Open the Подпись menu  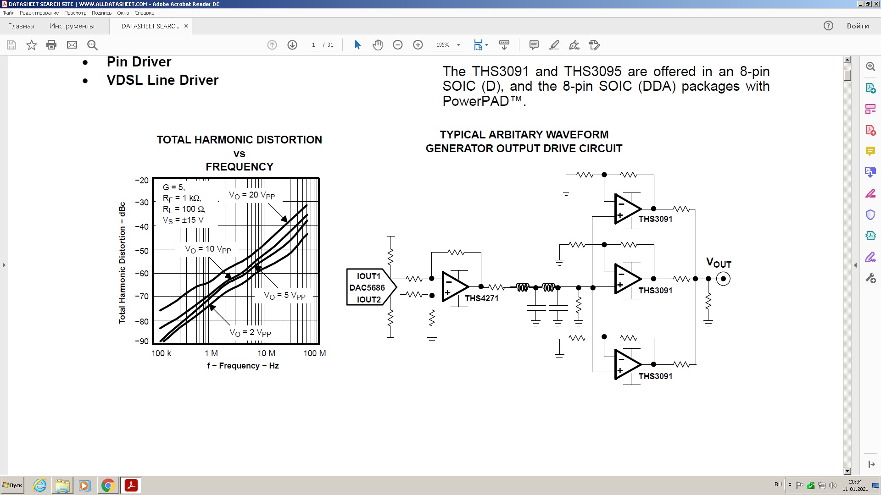[x=101, y=13]
